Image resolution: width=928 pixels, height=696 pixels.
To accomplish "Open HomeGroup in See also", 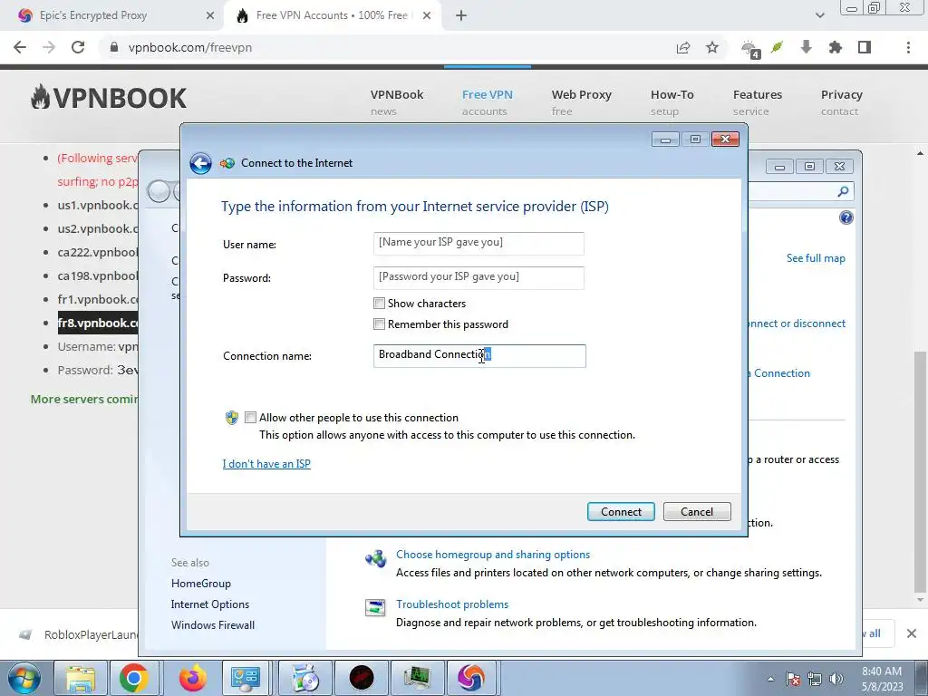I will (x=200, y=584).
